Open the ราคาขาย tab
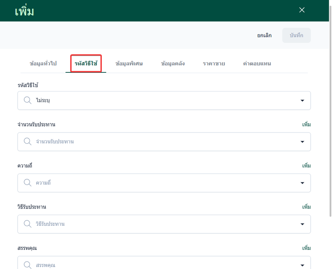The image size is (332, 269). click(214, 63)
